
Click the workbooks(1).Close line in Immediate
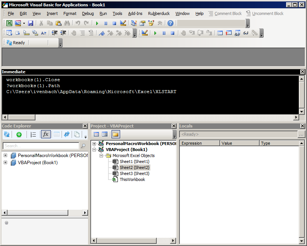[x=33, y=80]
